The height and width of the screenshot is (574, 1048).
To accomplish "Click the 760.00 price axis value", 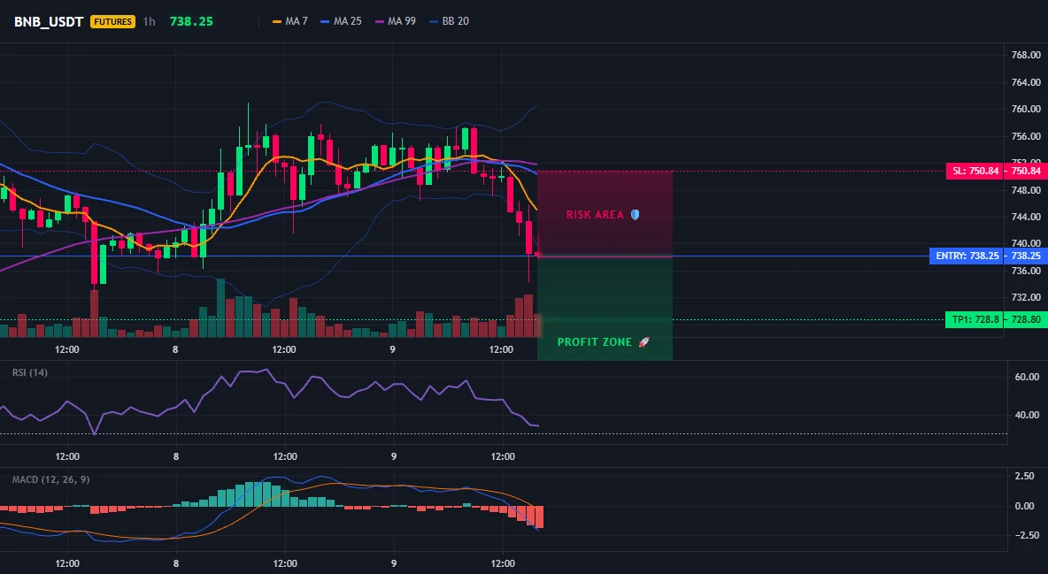I will pos(1026,109).
